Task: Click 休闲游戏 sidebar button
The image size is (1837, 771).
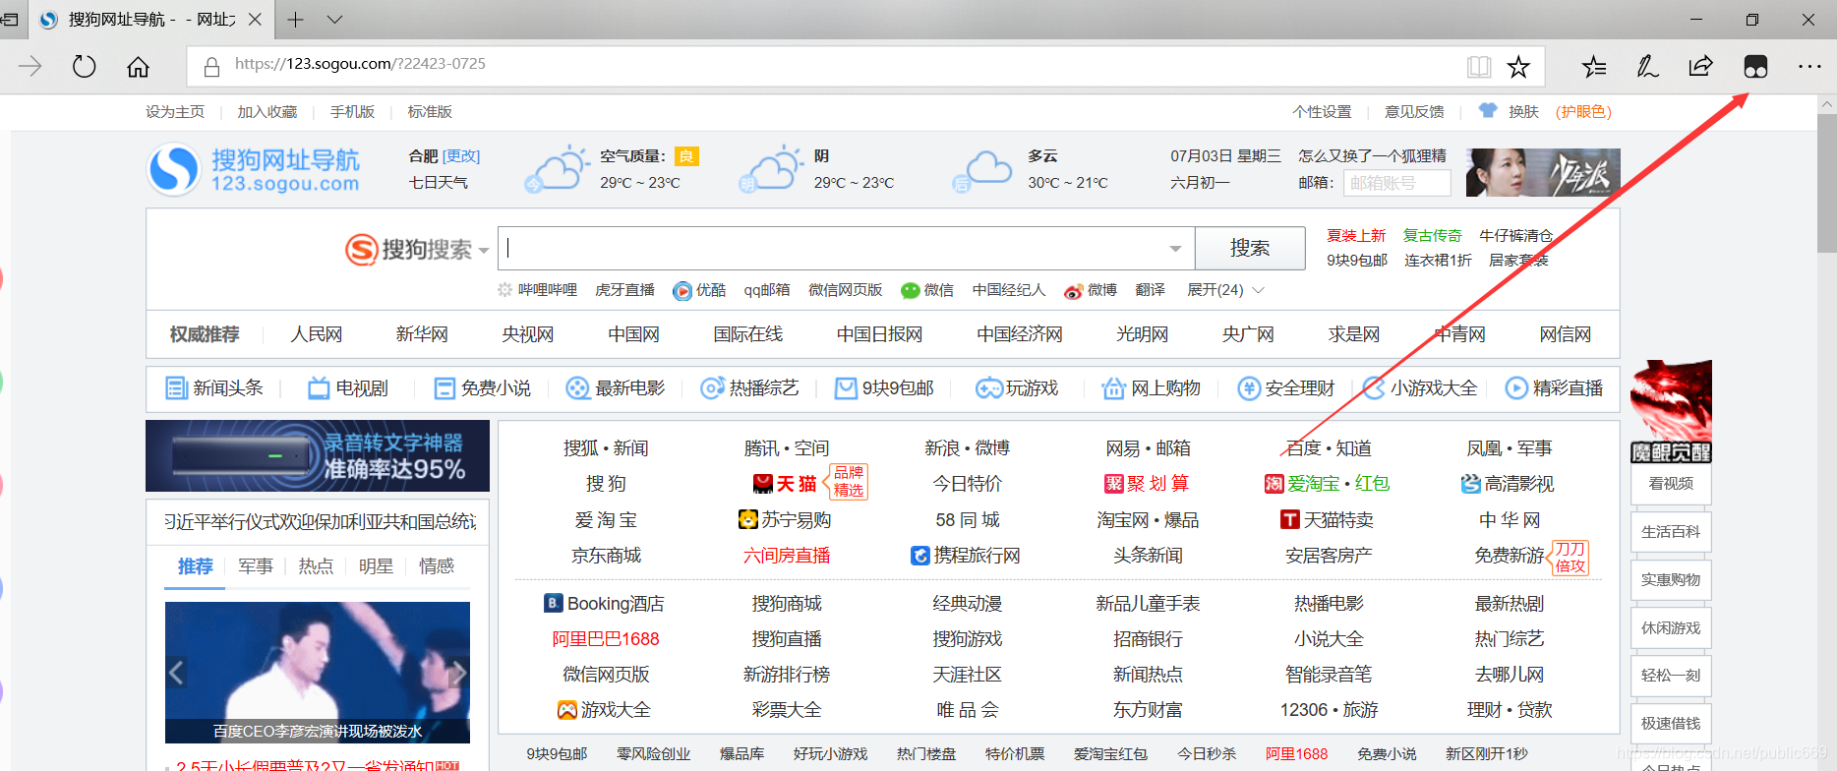Action: [1671, 627]
